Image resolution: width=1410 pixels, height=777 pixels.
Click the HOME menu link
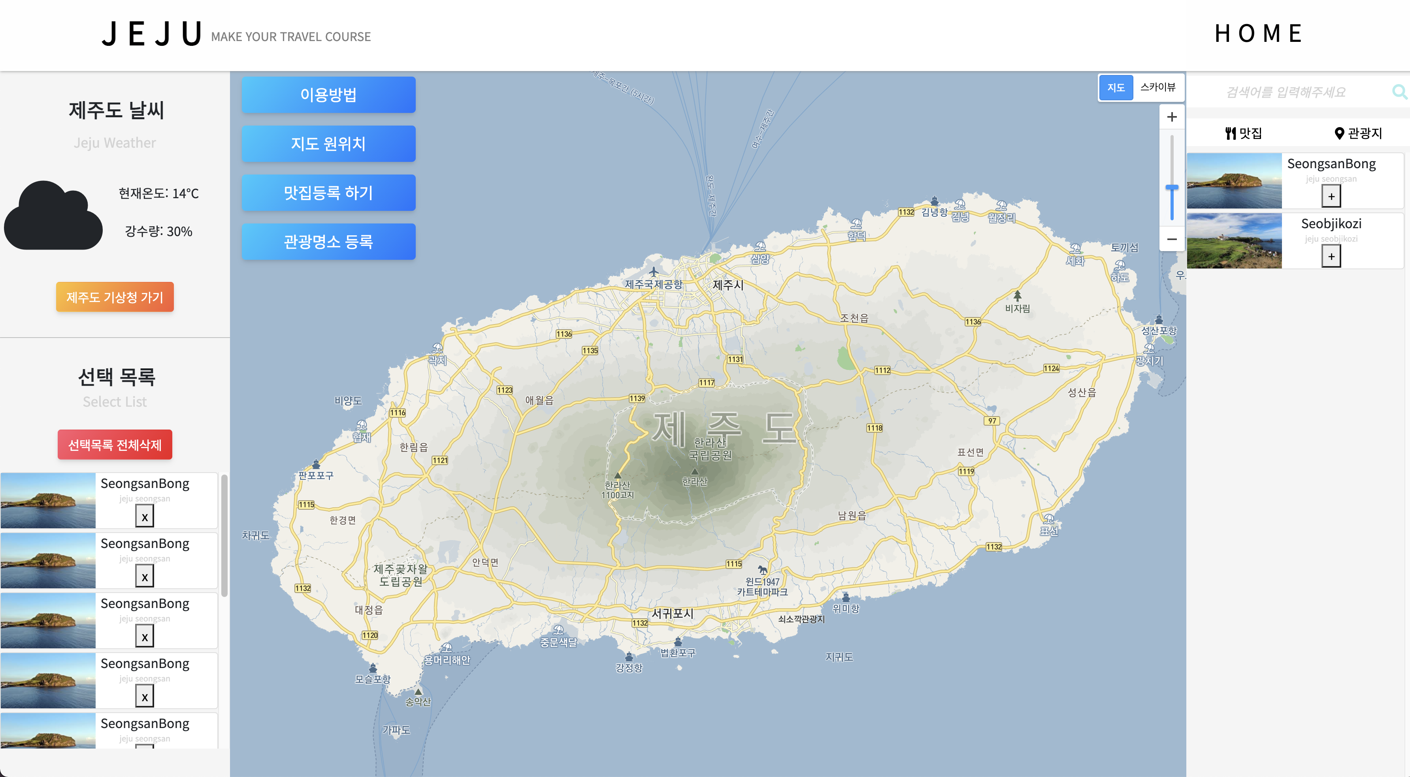[x=1258, y=34]
